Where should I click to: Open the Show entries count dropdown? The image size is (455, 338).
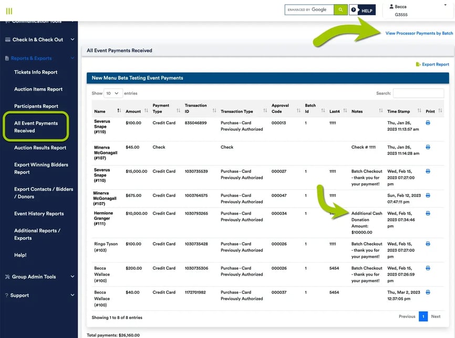113,93
